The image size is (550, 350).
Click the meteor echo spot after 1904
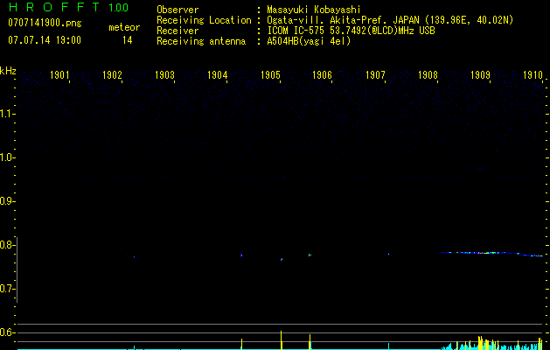click(x=241, y=255)
